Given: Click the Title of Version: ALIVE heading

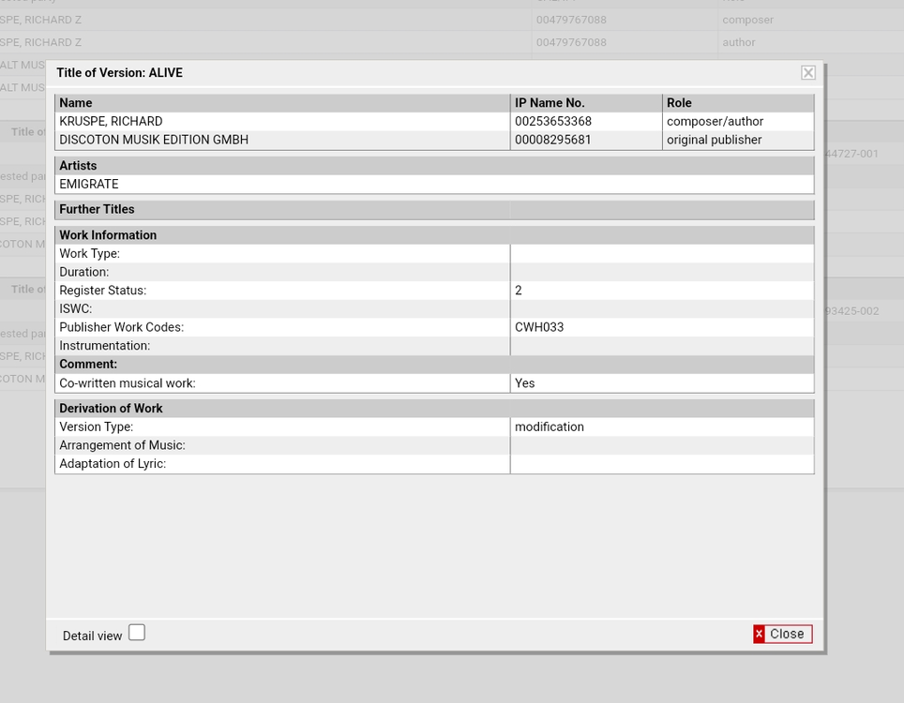Looking at the screenshot, I should coord(119,72).
